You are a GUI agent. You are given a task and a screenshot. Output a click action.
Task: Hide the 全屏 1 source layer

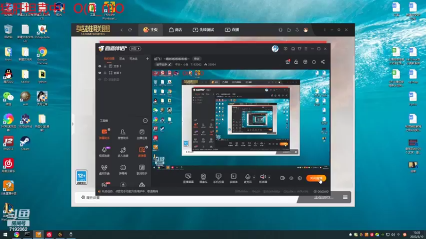coord(100,73)
